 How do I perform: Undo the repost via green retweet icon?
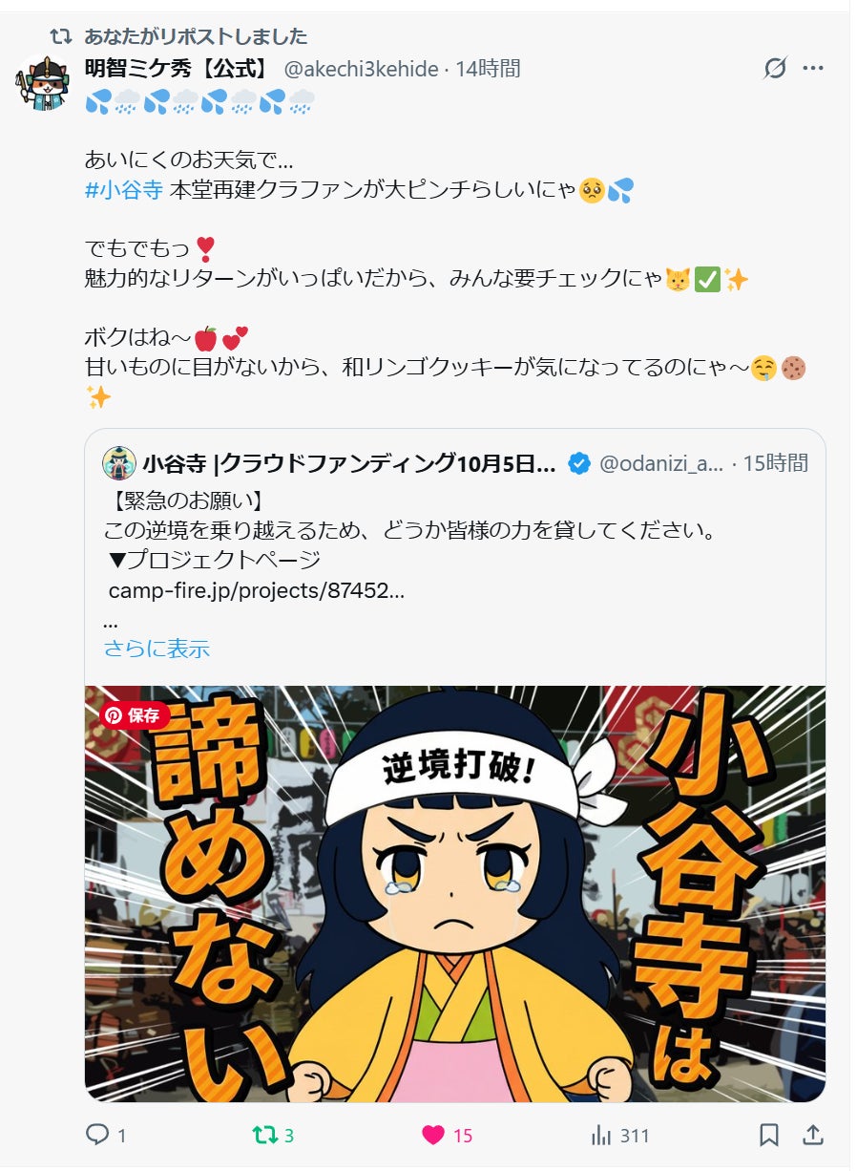click(265, 1135)
